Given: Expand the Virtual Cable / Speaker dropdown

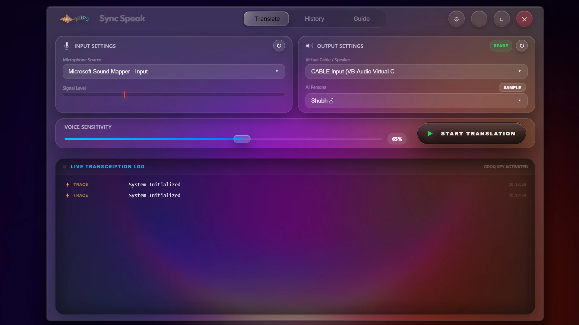Looking at the screenshot, I should [416, 71].
